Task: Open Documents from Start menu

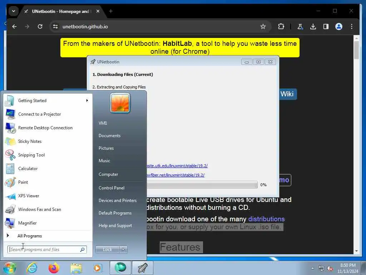Action: pyautogui.click(x=109, y=136)
